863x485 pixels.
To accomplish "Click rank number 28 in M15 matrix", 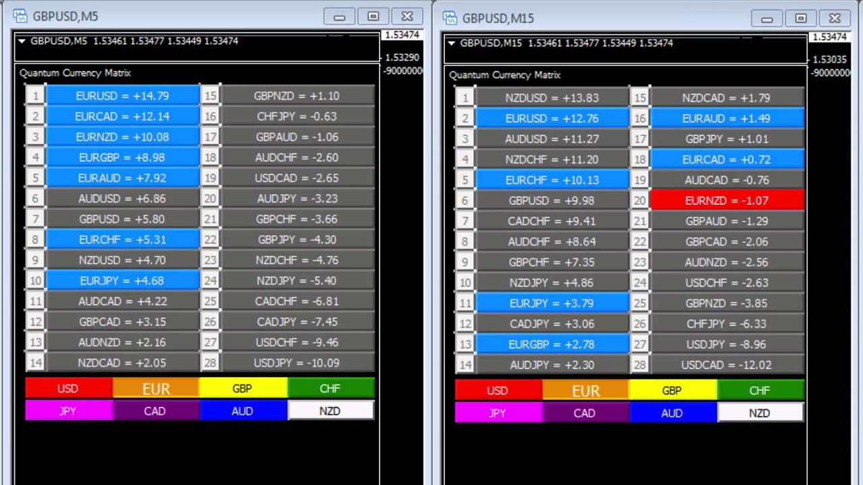I will click(x=640, y=365).
